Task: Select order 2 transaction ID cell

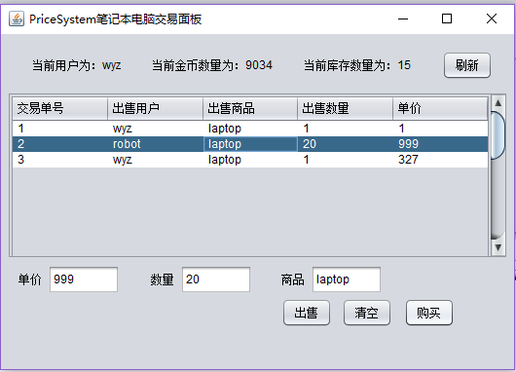Action: (x=60, y=144)
